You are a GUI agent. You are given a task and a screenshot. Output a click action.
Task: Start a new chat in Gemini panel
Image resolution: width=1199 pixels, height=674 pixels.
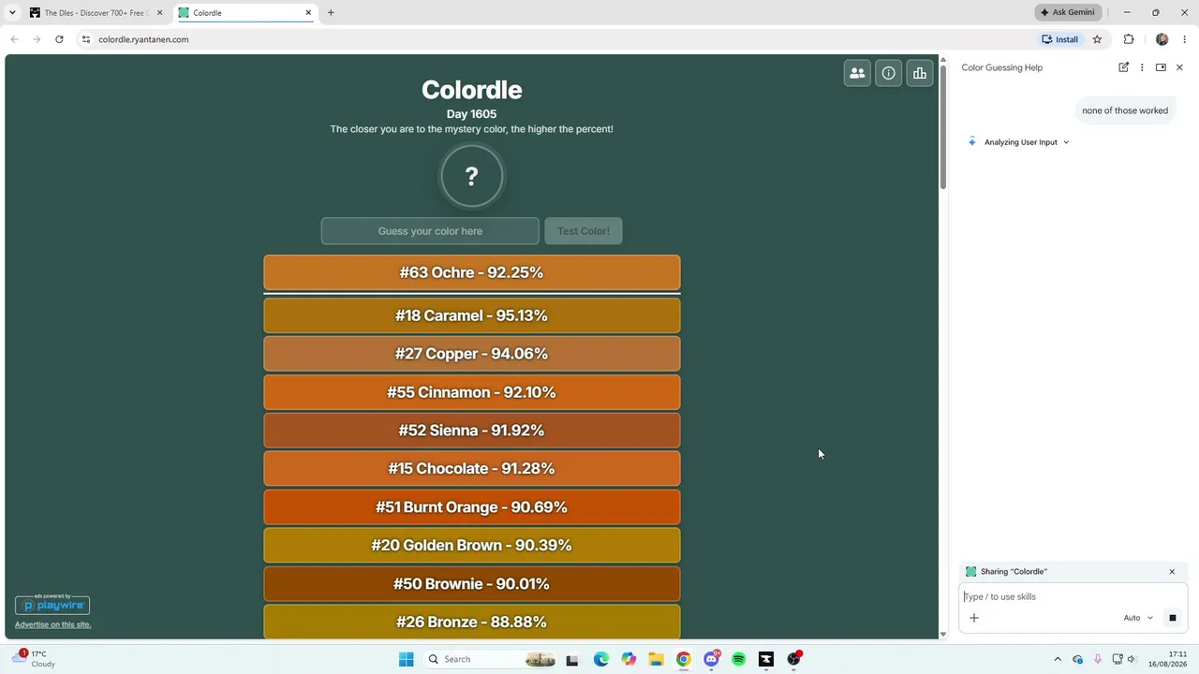point(1123,67)
